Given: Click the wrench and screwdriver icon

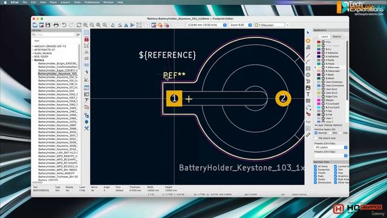Looking at the screenshot, I should [86, 128].
